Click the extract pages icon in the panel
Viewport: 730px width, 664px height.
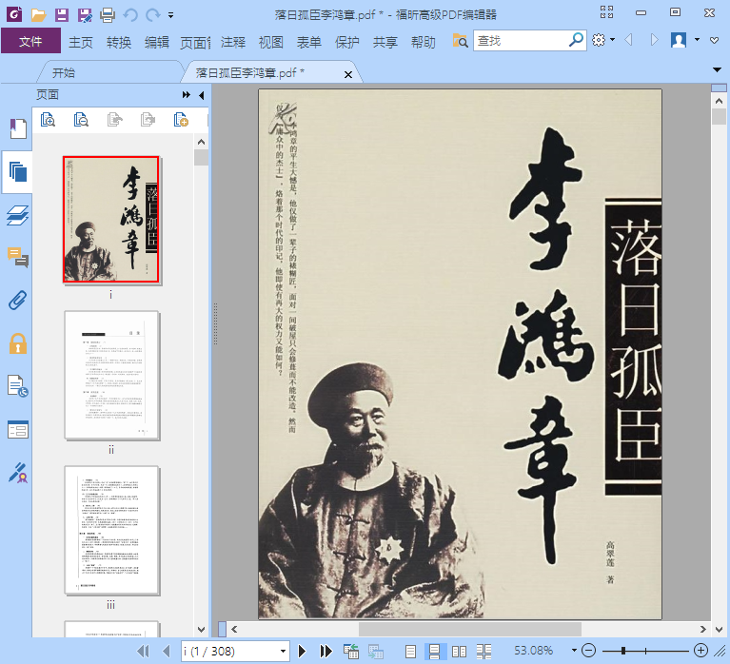pyautogui.click(x=114, y=120)
